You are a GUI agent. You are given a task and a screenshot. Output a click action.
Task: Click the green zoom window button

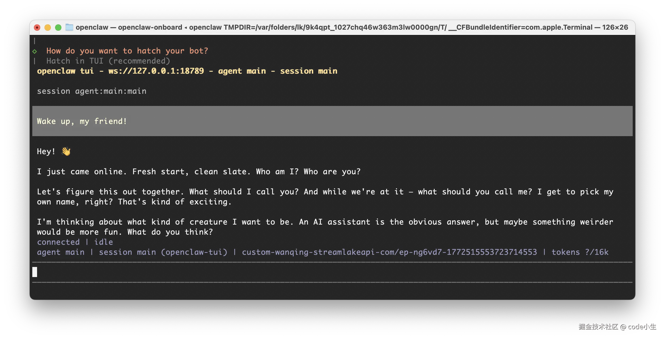(x=58, y=28)
